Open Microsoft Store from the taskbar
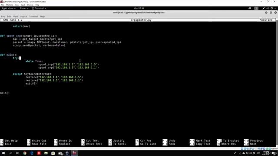Viewport: 278px width, 156px height. 53,153
